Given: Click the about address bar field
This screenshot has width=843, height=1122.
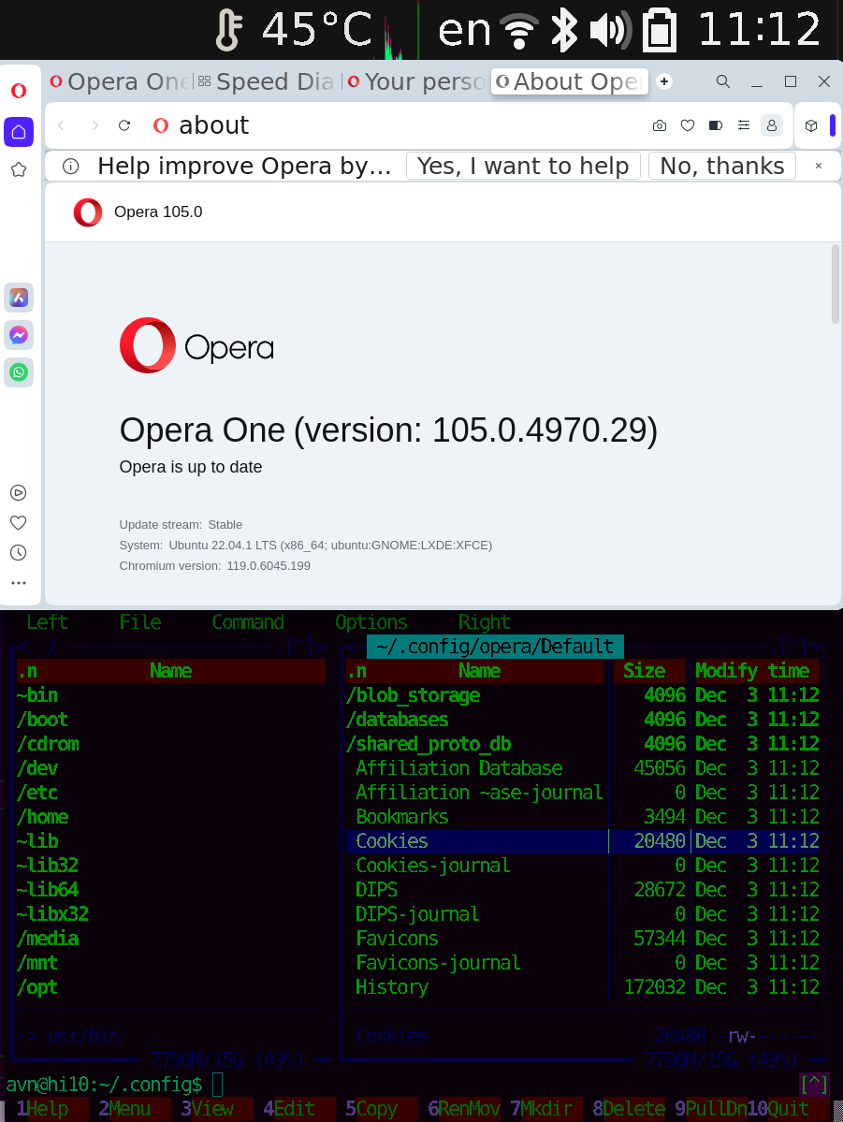Looking at the screenshot, I should coord(400,126).
